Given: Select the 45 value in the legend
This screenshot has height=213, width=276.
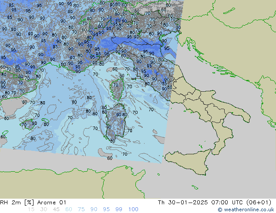Looking at the screenshot, I should 56,210.
